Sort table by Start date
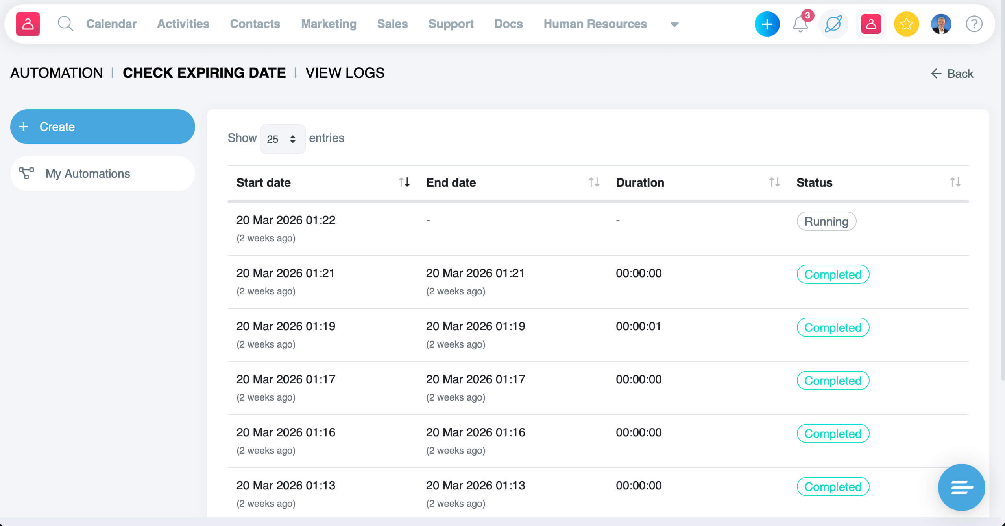This screenshot has width=1005, height=526. coord(404,182)
